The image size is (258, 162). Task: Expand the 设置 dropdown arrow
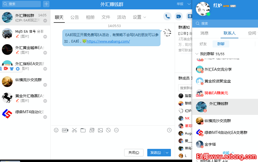145,17
